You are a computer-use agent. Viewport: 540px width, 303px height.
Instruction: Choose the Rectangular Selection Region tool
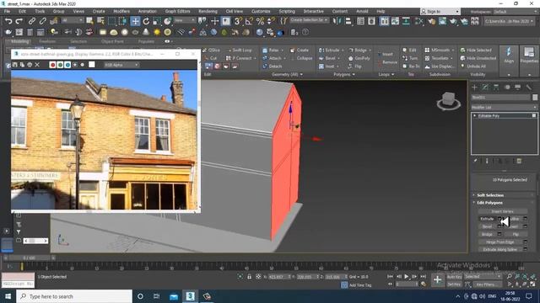111,21
